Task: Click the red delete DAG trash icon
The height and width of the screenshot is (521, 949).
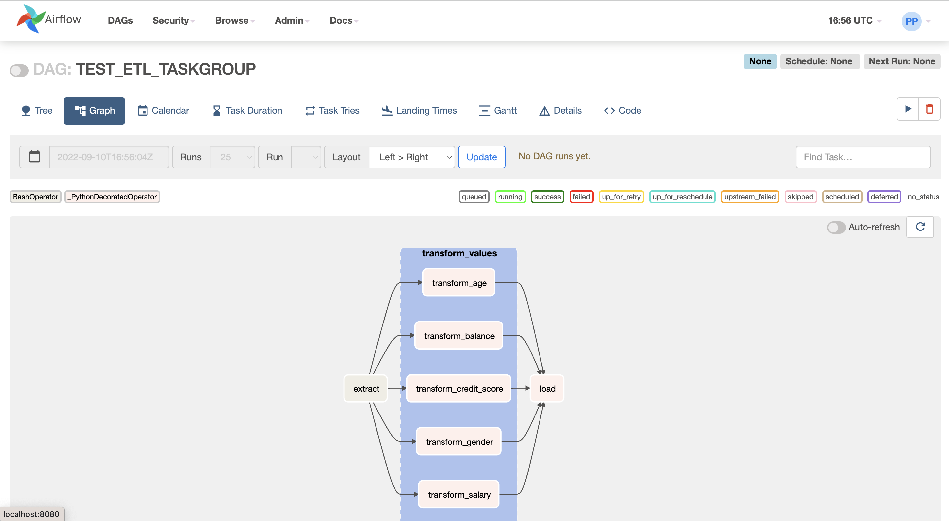Action: coord(930,109)
